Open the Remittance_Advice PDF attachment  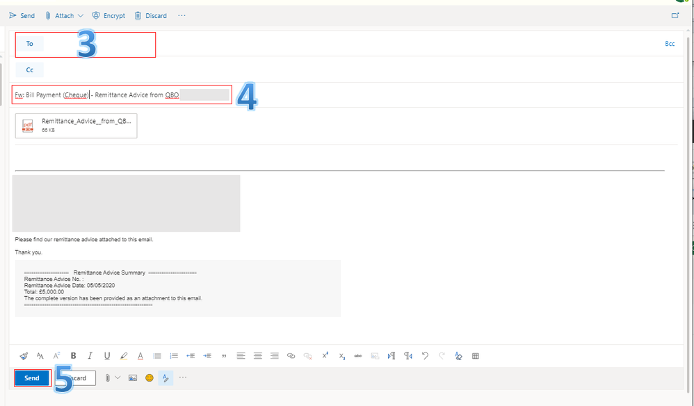[76, 126]
